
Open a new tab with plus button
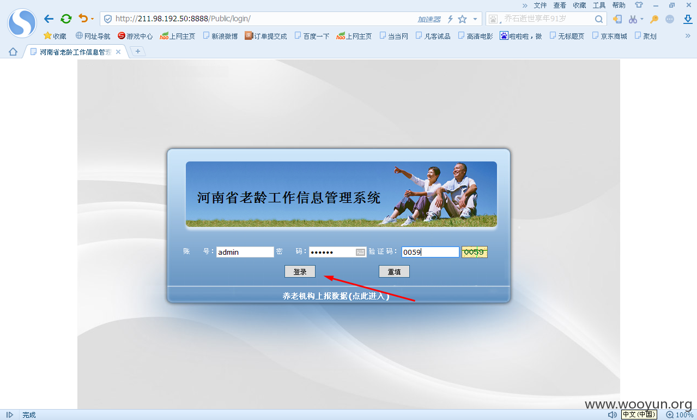[x=138, y=51]
